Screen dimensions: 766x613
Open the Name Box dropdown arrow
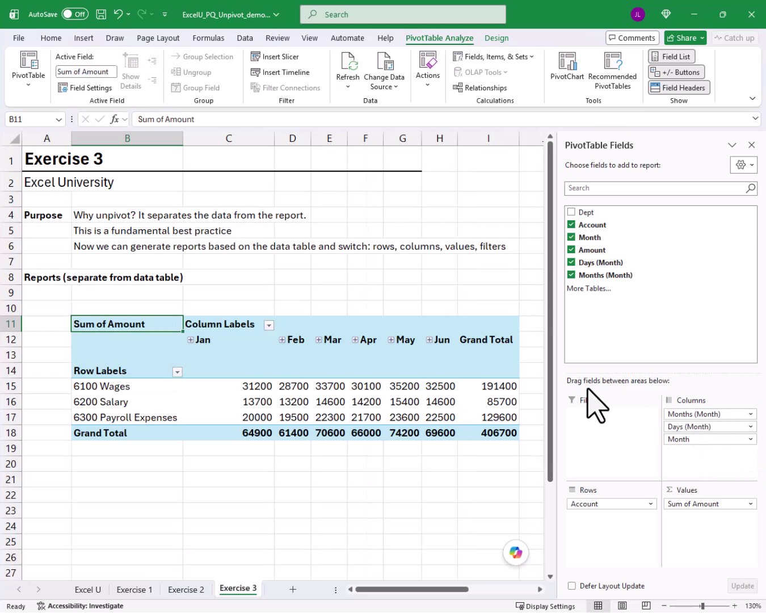(58, 119)
